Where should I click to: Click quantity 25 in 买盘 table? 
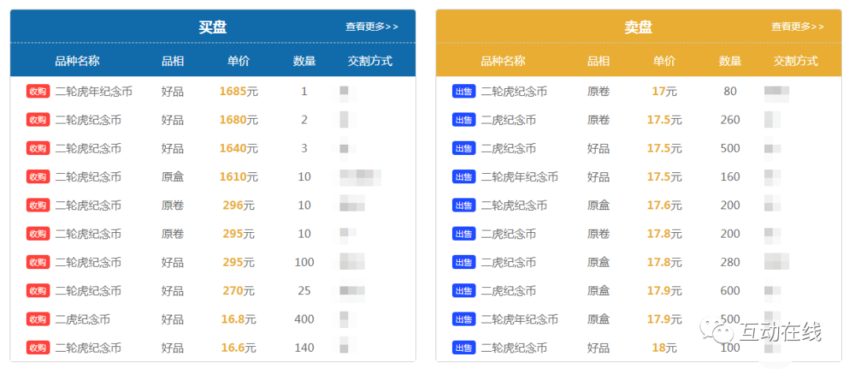coord(304,290)
